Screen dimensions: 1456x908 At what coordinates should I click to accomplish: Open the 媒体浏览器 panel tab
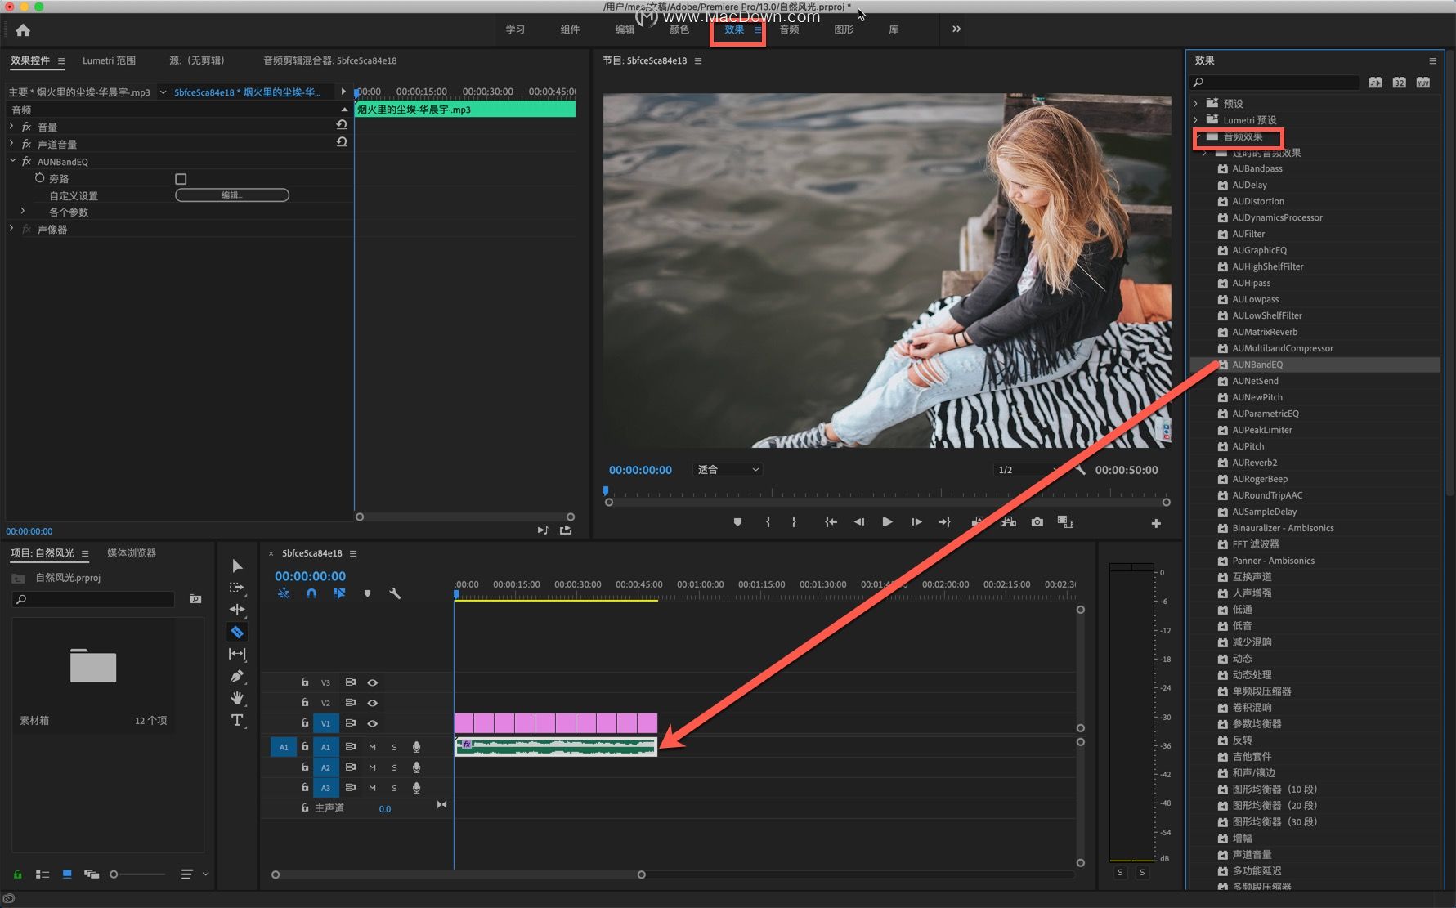[132, 553]
